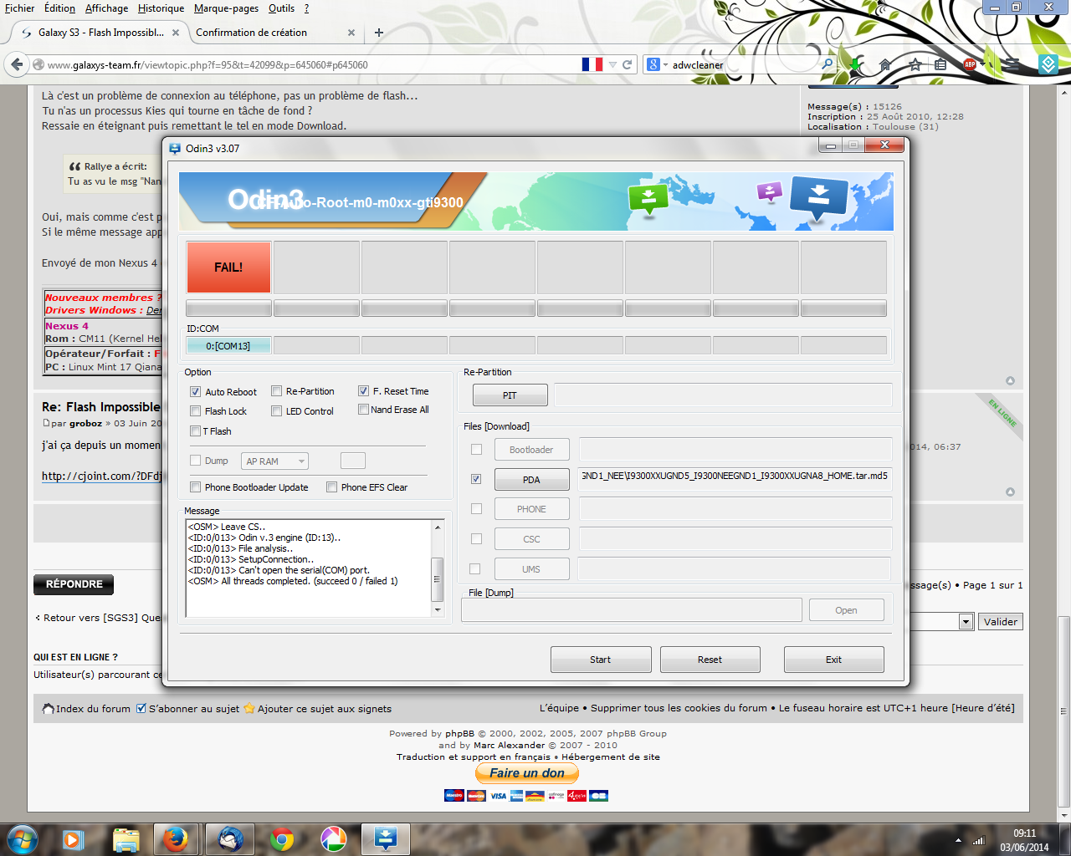Click the Message log scroll-down arrow
The image size is (1071, 856).
point(438,609)
